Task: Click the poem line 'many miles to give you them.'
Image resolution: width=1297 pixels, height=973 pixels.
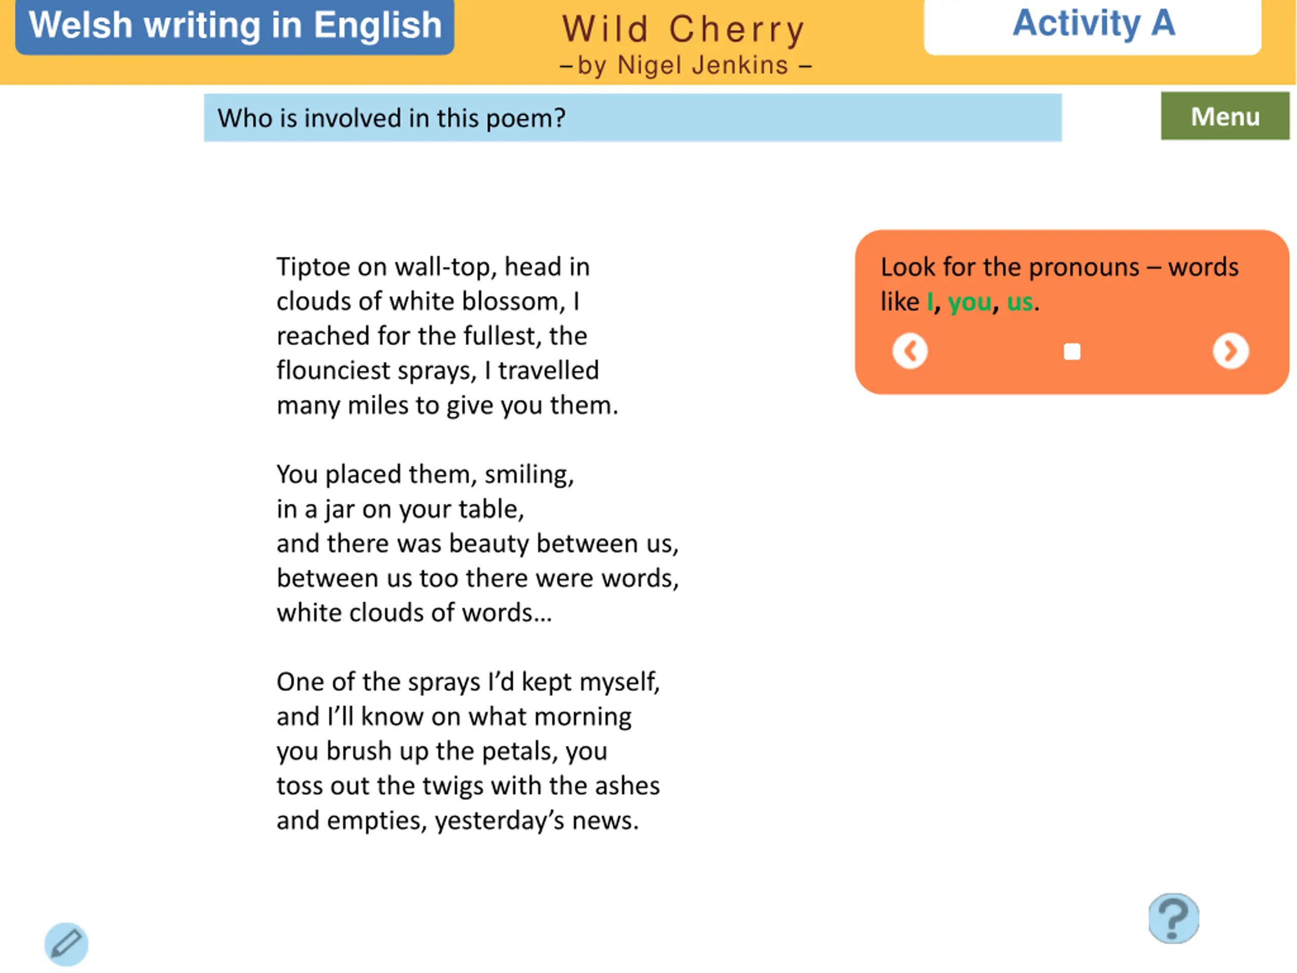Action: click(x=447, y=406)
